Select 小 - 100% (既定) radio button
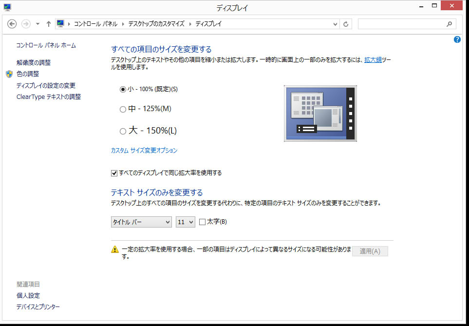This screenshot has height=326, width=469. [x=123, y=89]
